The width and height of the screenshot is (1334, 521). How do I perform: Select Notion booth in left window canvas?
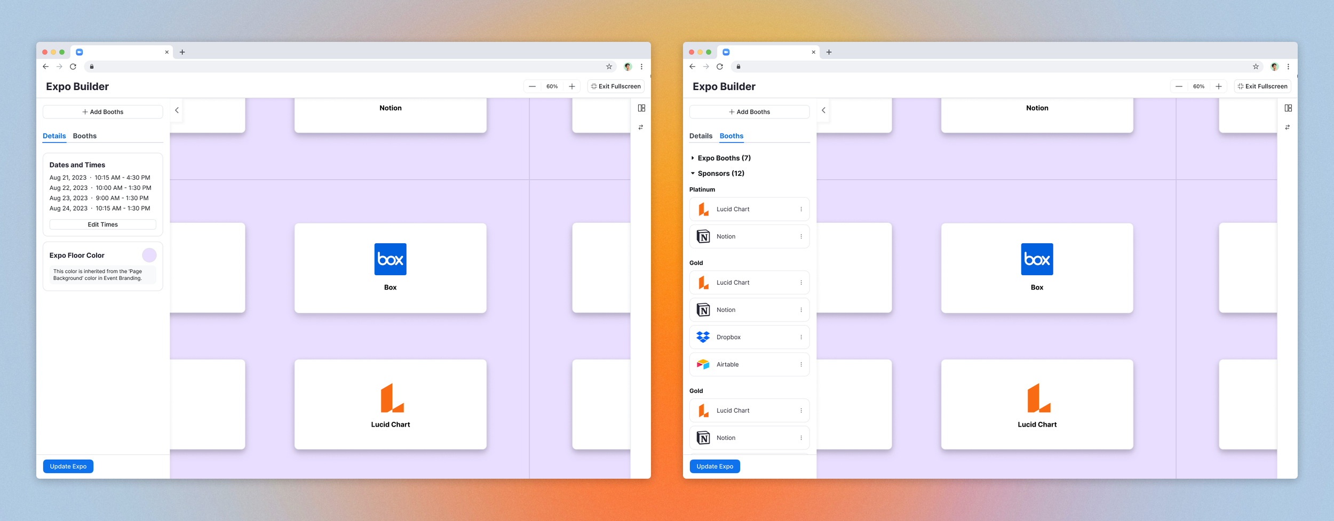(390, 115)
